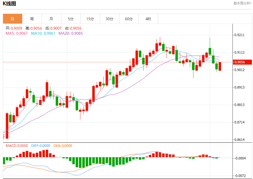
Task: Open the 4时 chart tab
Action: click(148, 19)
